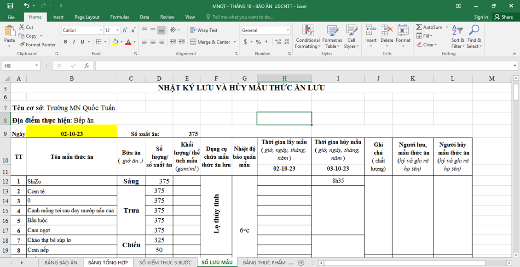The height and width of the screenshot is (267, 520).
Task: Click the Insert Function fx icon
Action: (87, 66)
